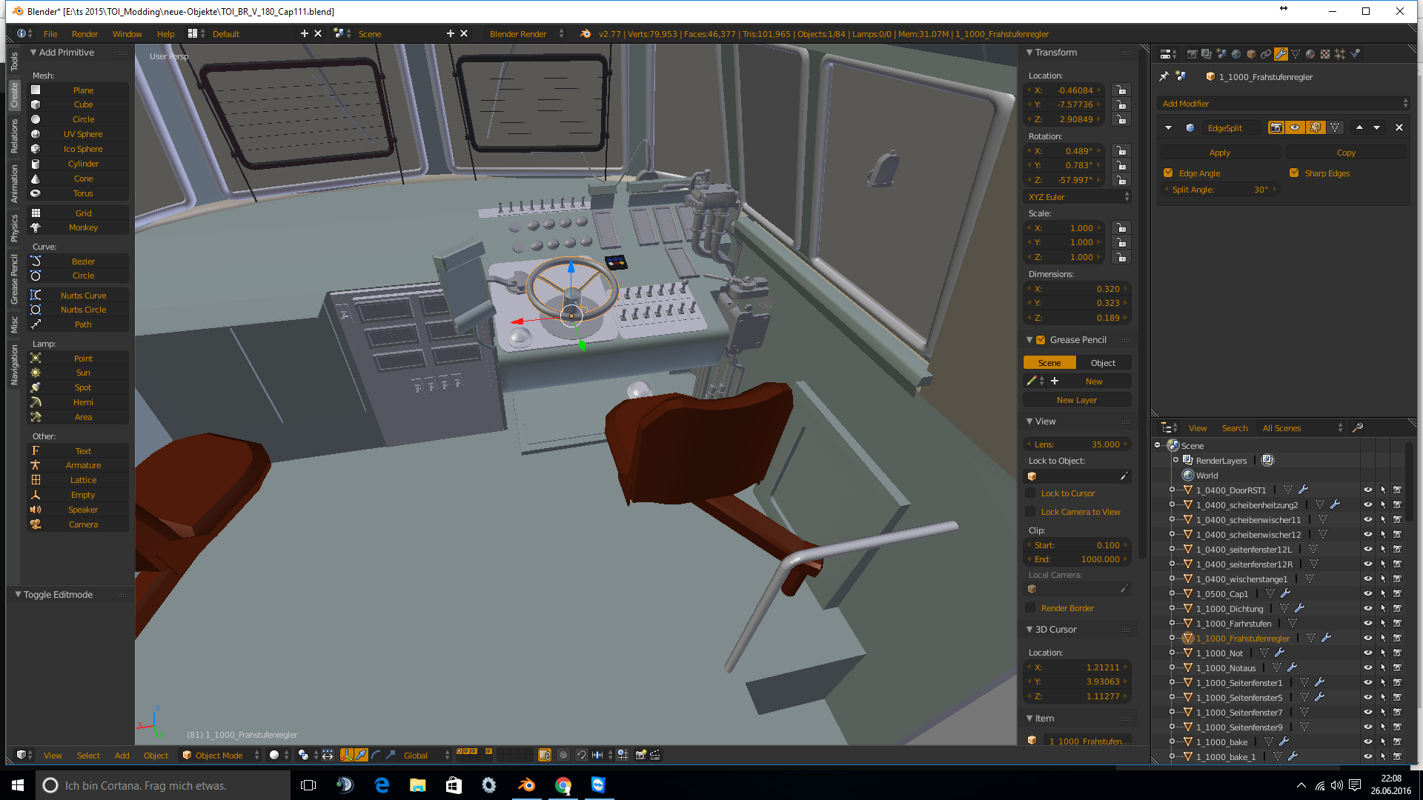Add a Monkey mesh primitive
This screenshot has height=800, width=1423.
[83, 227]
